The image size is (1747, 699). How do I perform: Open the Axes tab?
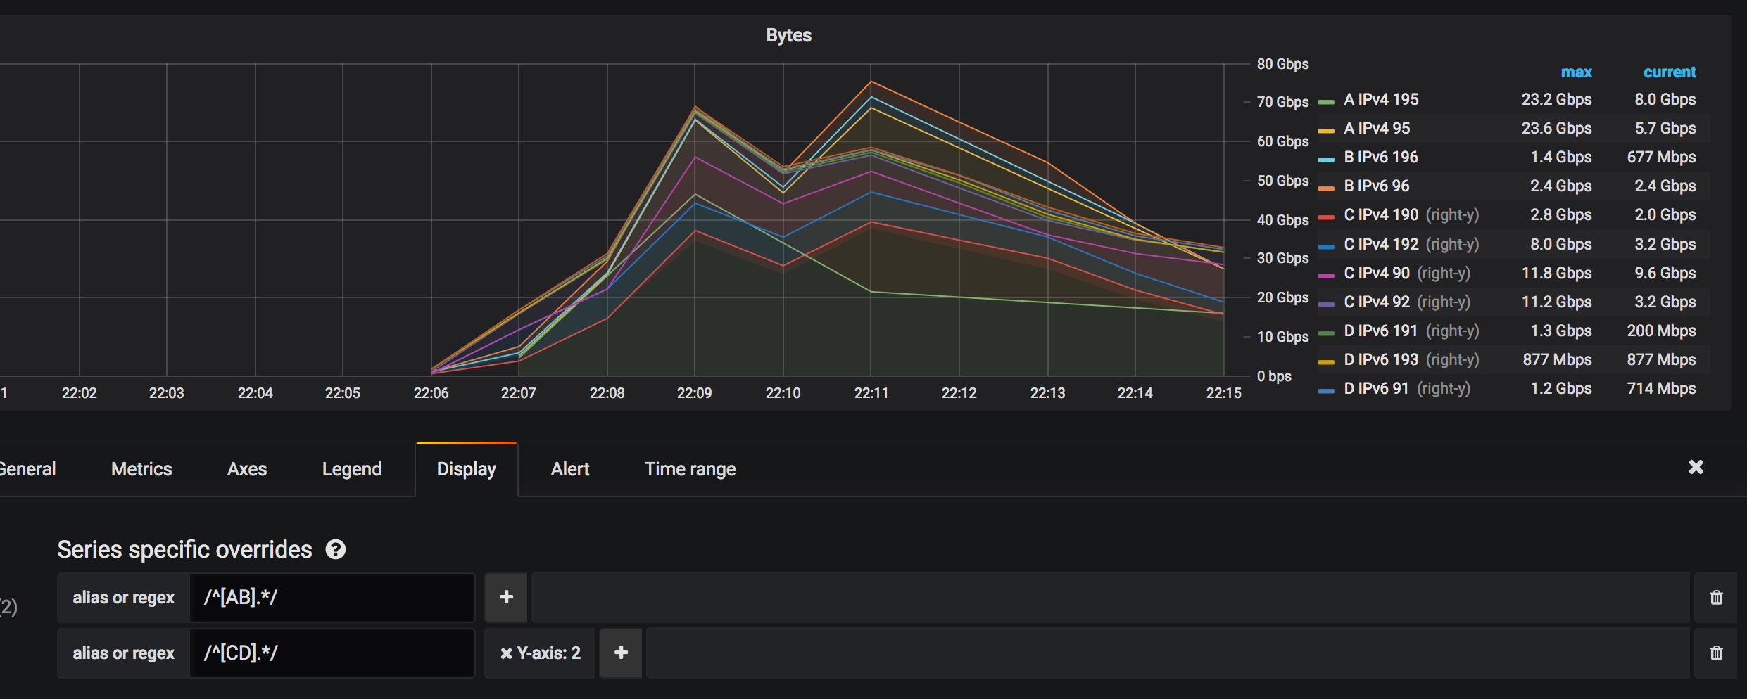tap(246, 468)
